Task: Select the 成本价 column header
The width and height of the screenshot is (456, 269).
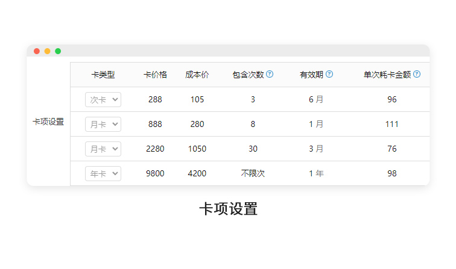Action: tap(197, 75)
